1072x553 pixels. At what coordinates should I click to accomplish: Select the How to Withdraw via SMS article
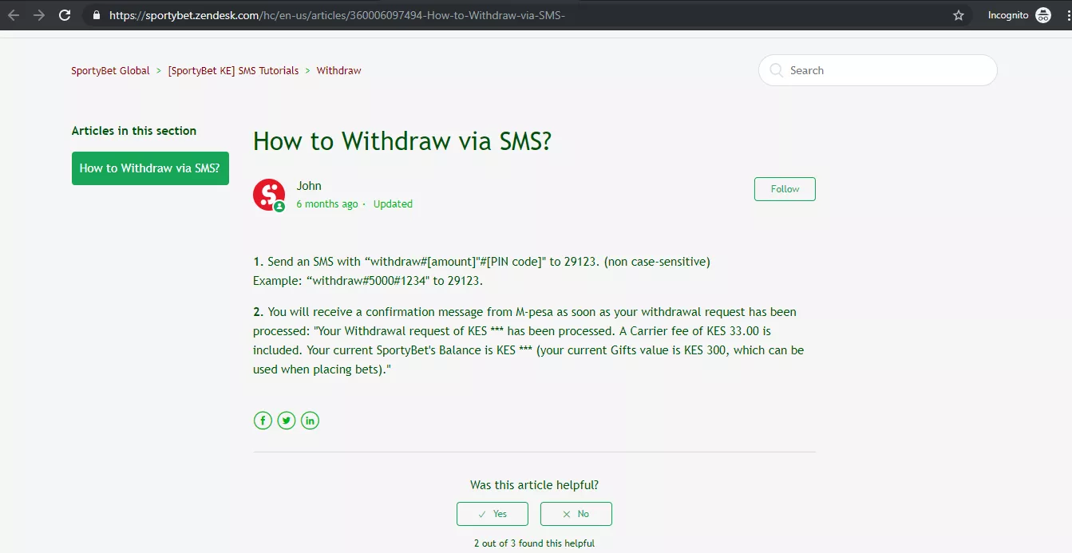click(x=150, y=168)
